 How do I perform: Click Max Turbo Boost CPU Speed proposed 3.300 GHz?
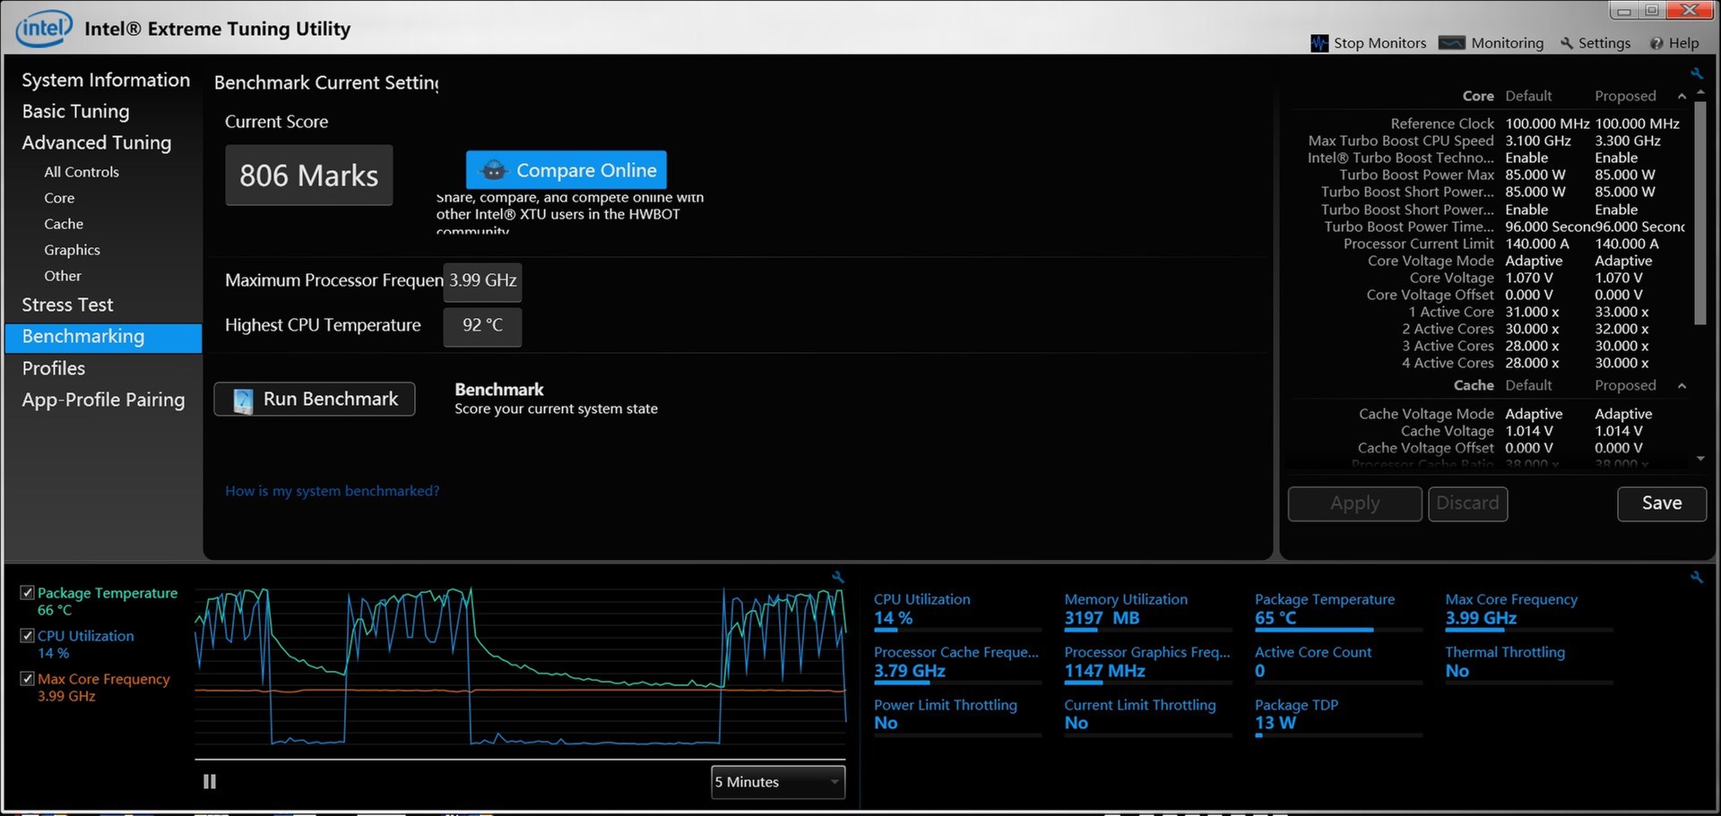(x=1628, y=141)
